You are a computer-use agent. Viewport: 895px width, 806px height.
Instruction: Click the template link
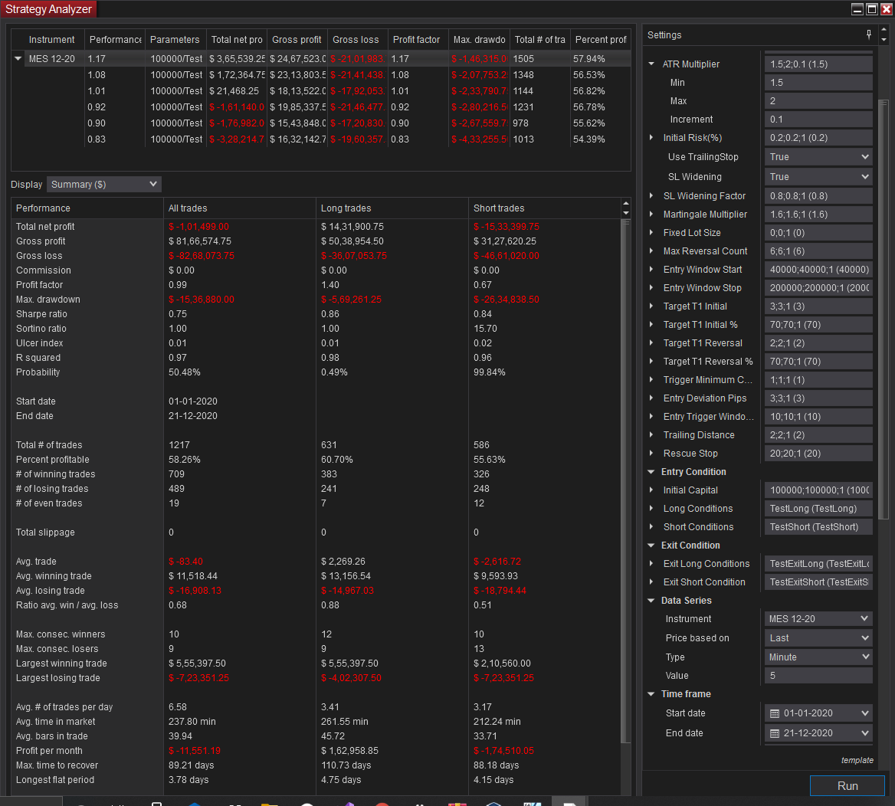click(x=857, y=760)
